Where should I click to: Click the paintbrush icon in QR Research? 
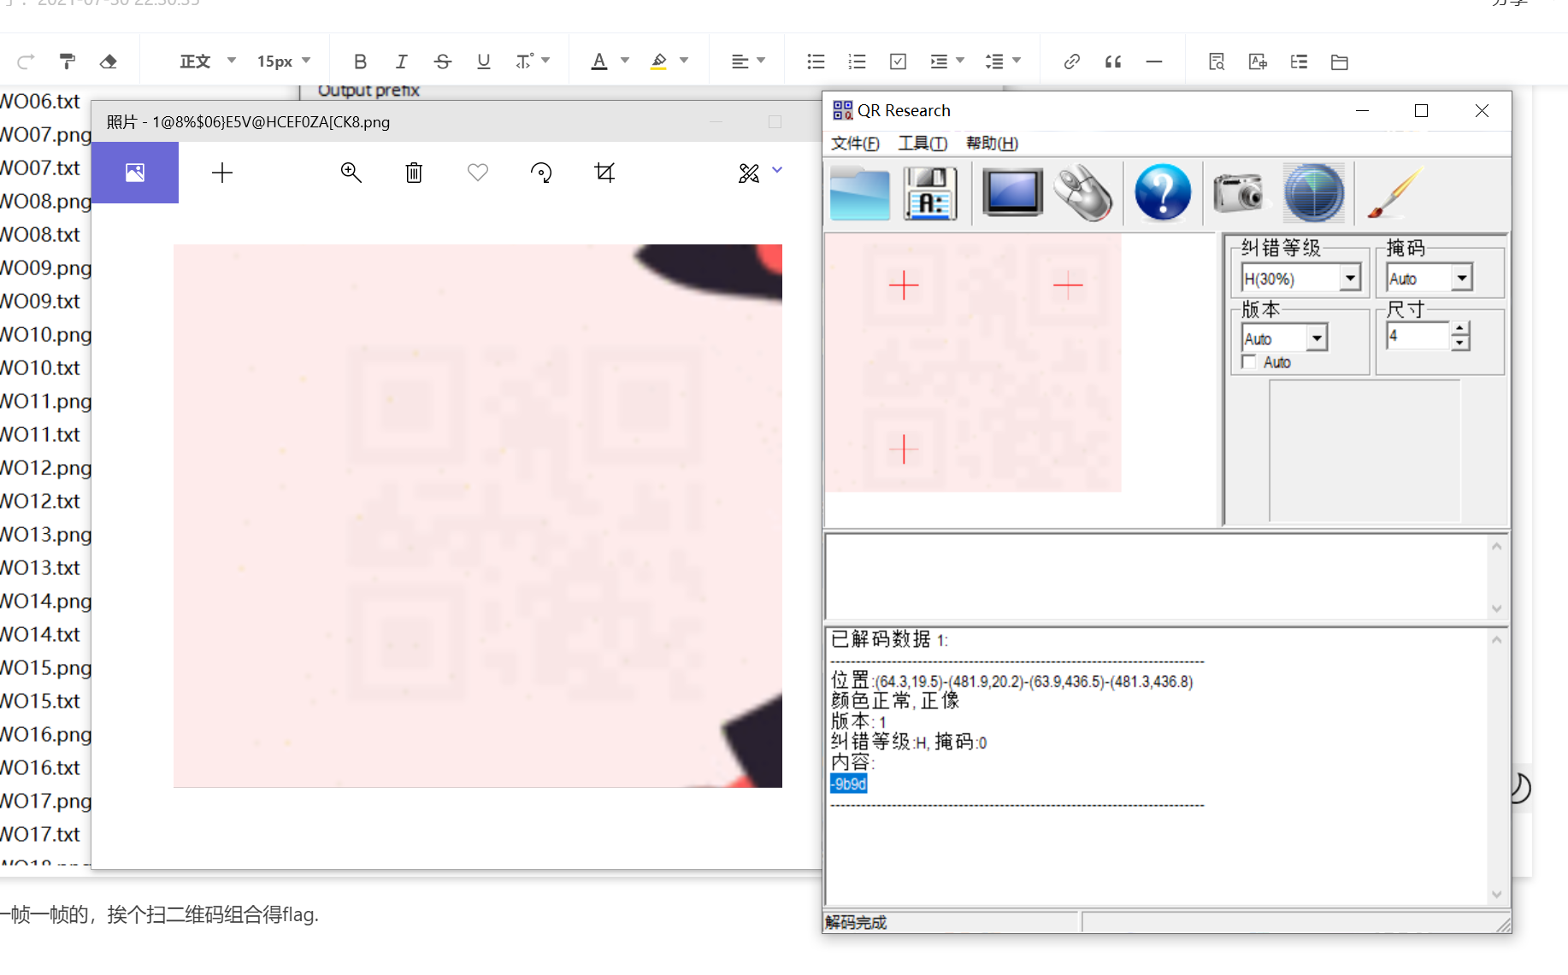[1394, 193]
